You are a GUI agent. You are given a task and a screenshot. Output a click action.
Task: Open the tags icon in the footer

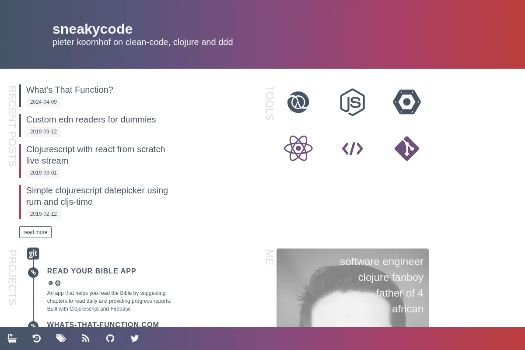click(x=61, y=338)
